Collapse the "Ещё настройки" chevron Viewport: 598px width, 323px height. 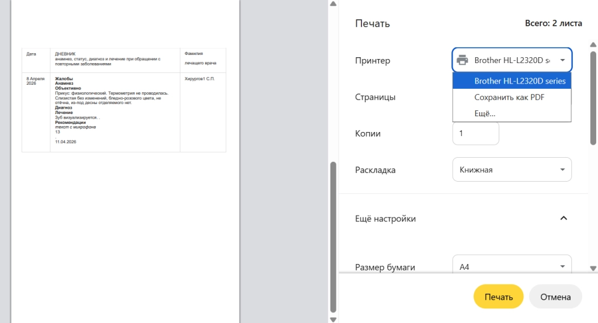[564, 218]
